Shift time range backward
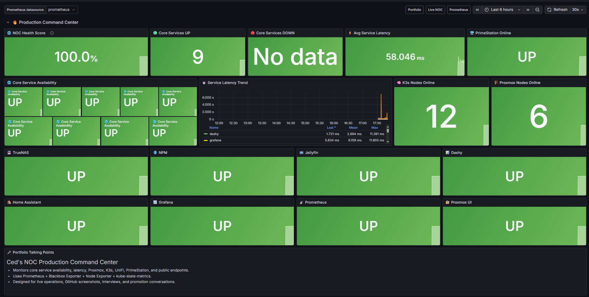589x297 pixels. [x=477, y=10]
